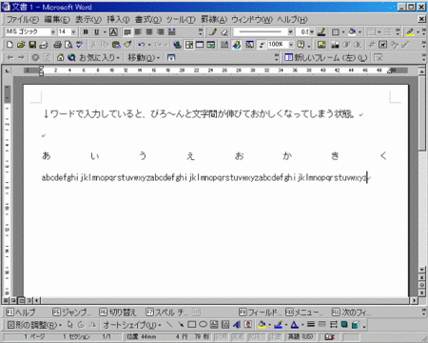Expand the 100% zoom dropdown
This screenshot has width=428, height=343.
291,45
